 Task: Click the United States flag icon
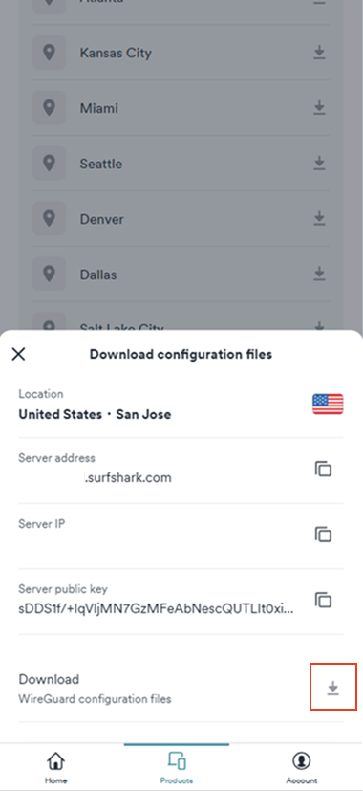pos(328,404)
